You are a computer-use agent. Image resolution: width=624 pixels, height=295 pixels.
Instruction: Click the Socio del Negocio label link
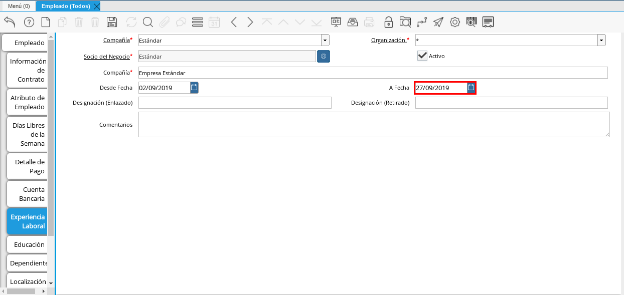pos(106,57)
